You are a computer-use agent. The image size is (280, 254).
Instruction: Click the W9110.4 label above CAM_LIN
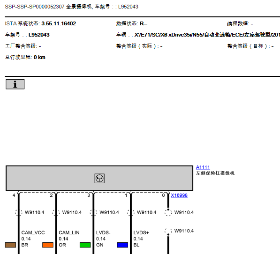click(72, 212)
